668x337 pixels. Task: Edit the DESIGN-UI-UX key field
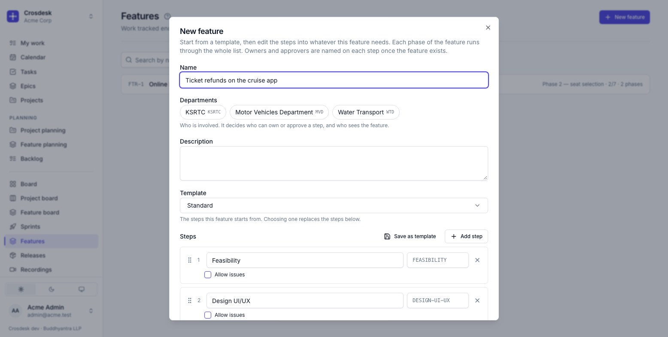coord(438,300)
